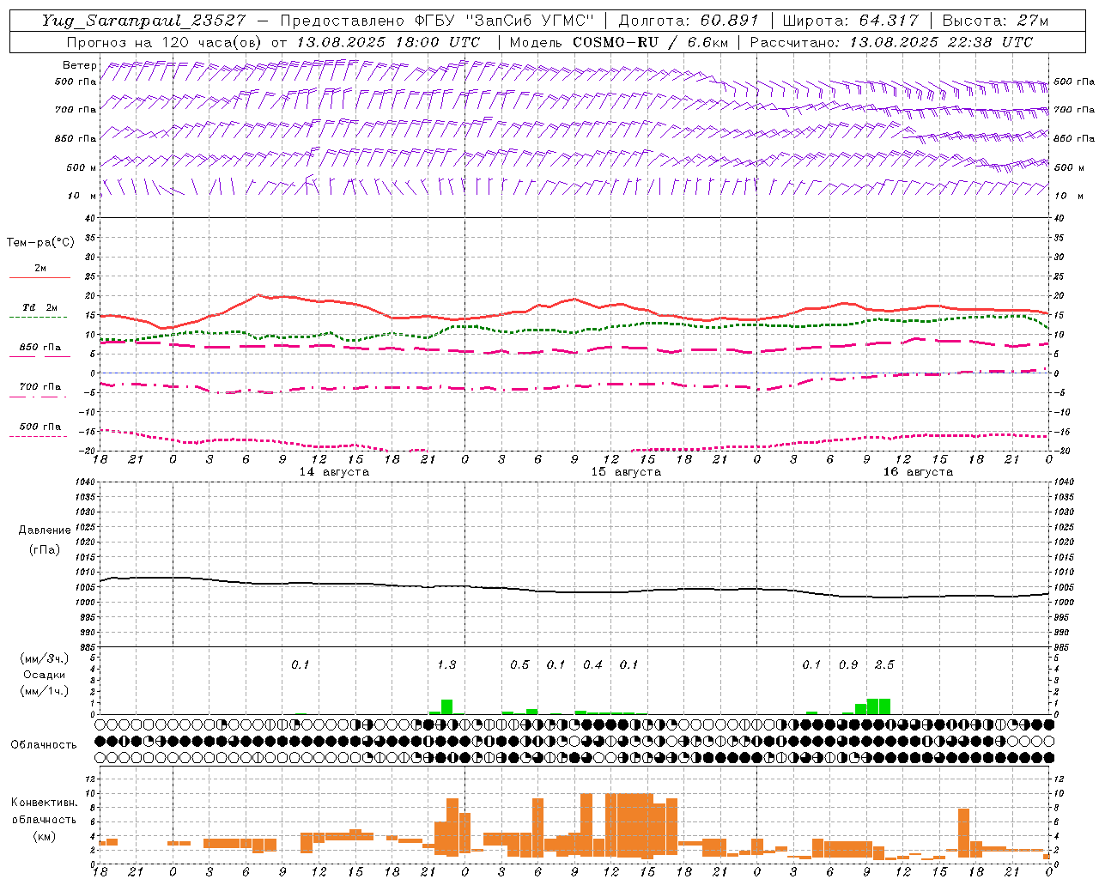Image resolution: width=1099 pixels, height=879 pixels.
Task: Click the Осадки precipitation label
Action: tap(44, 675)
